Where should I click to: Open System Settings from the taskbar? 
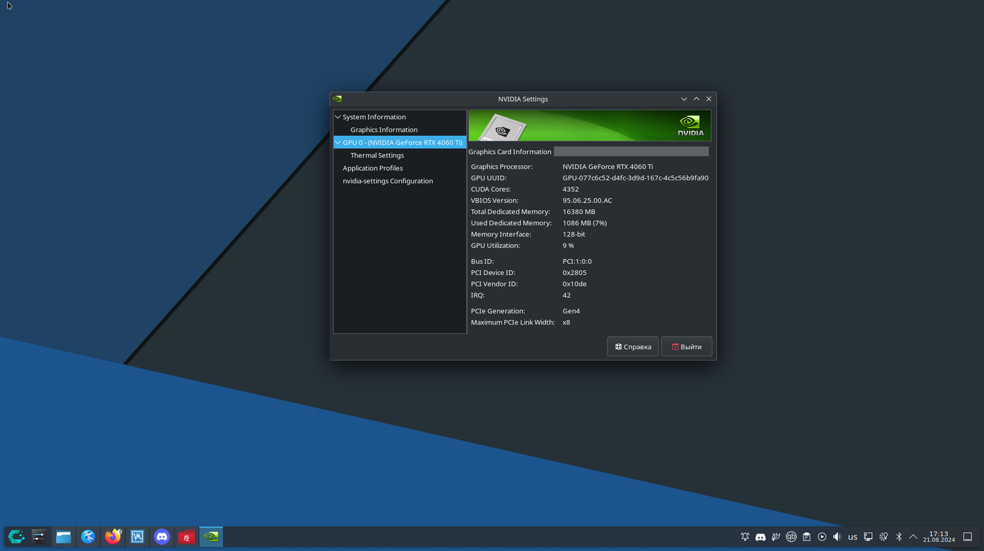point(39,537)
